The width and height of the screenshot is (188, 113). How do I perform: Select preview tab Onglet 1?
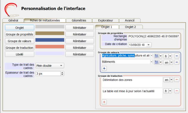point(107,27)
